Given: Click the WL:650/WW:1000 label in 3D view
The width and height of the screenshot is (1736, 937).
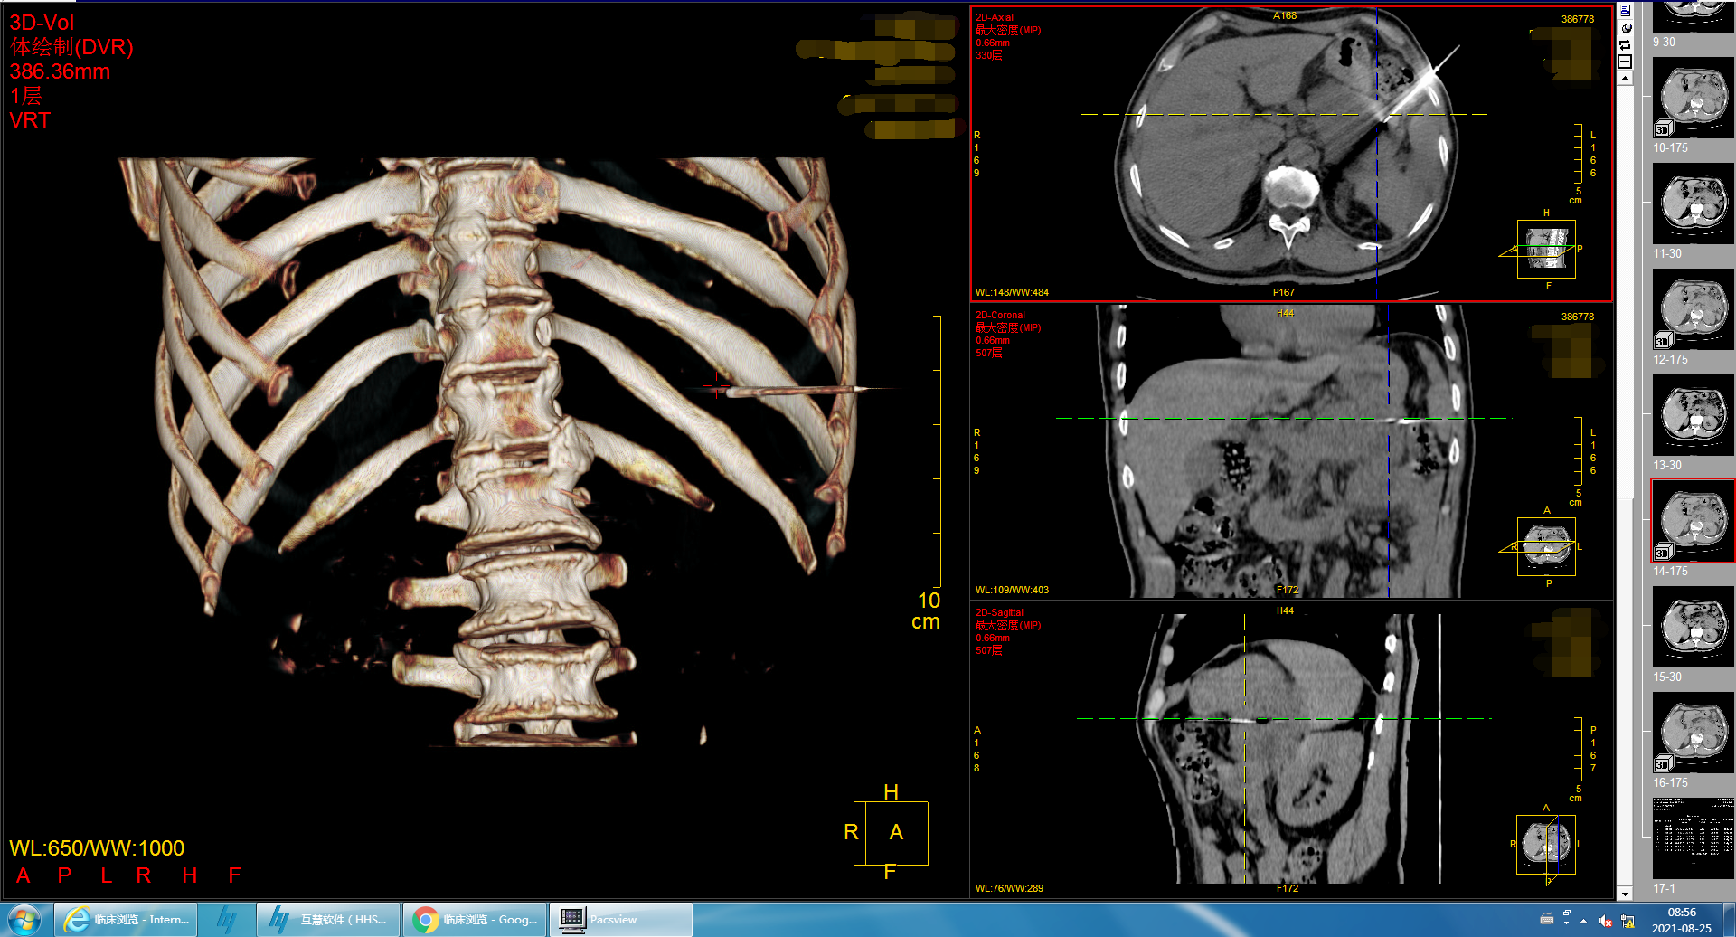Looking at the screenshot, I should [97, 848].
